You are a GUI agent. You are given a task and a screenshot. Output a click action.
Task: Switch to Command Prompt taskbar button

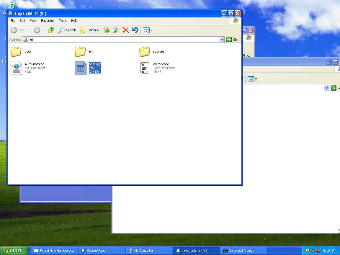tap(243, 251)
